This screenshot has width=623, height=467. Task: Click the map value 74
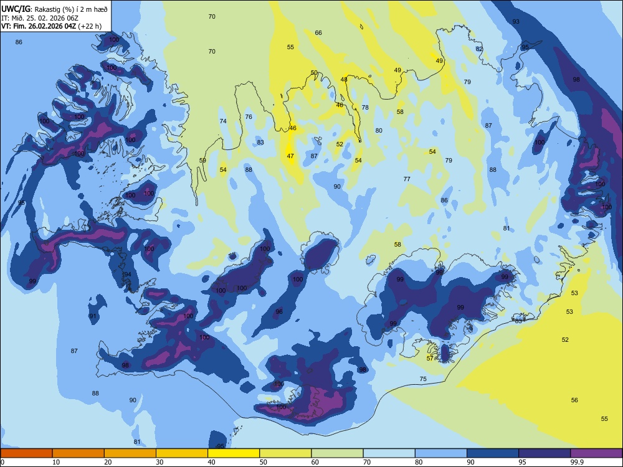tap(223, 121)
